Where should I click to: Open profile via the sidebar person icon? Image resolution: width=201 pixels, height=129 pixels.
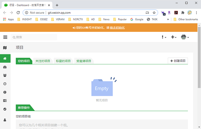pos(5,120)
